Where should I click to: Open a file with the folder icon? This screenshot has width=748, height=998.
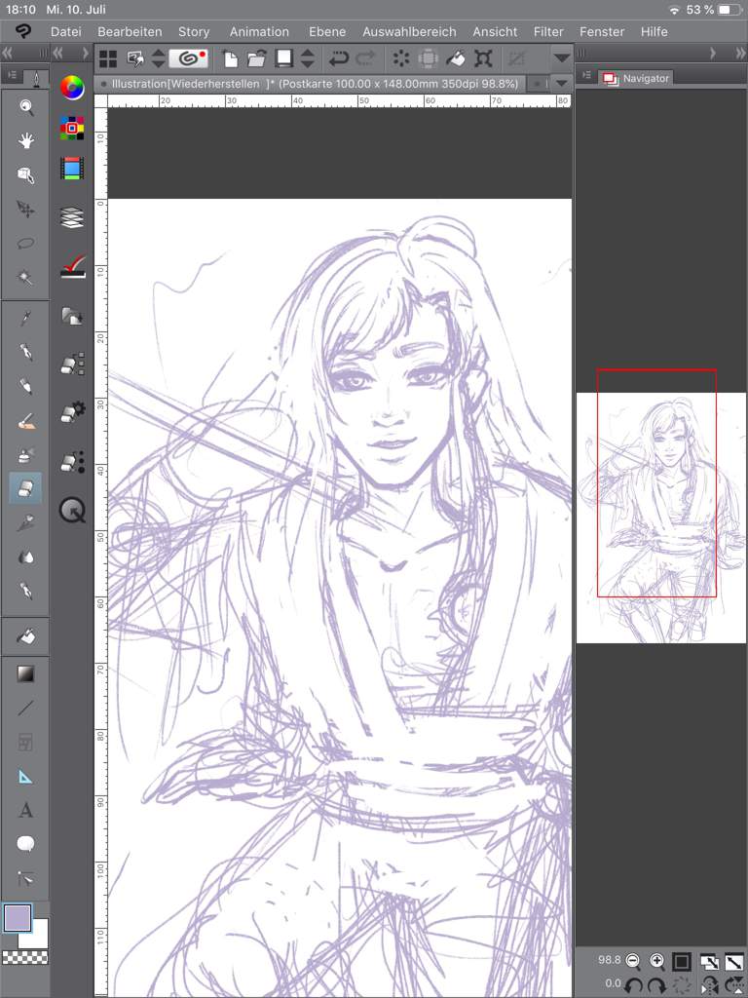coord(256,59)
